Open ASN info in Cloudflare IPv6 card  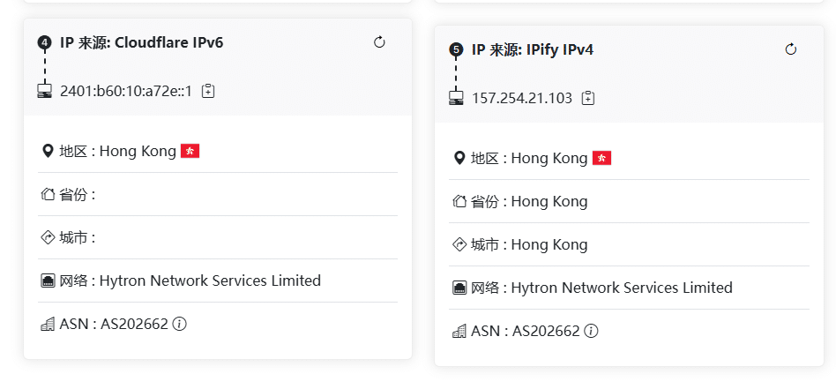[180, 324]
